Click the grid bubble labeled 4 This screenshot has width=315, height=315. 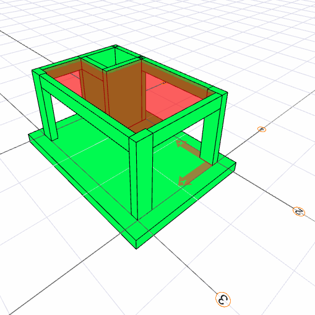click(x=262, y=130)
